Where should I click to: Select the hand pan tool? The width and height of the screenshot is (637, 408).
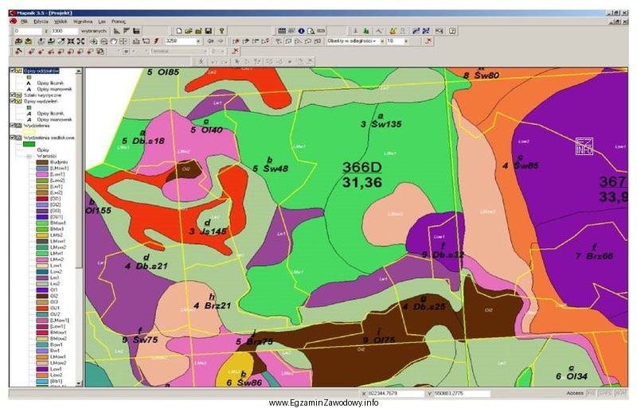tap(113, 41)
